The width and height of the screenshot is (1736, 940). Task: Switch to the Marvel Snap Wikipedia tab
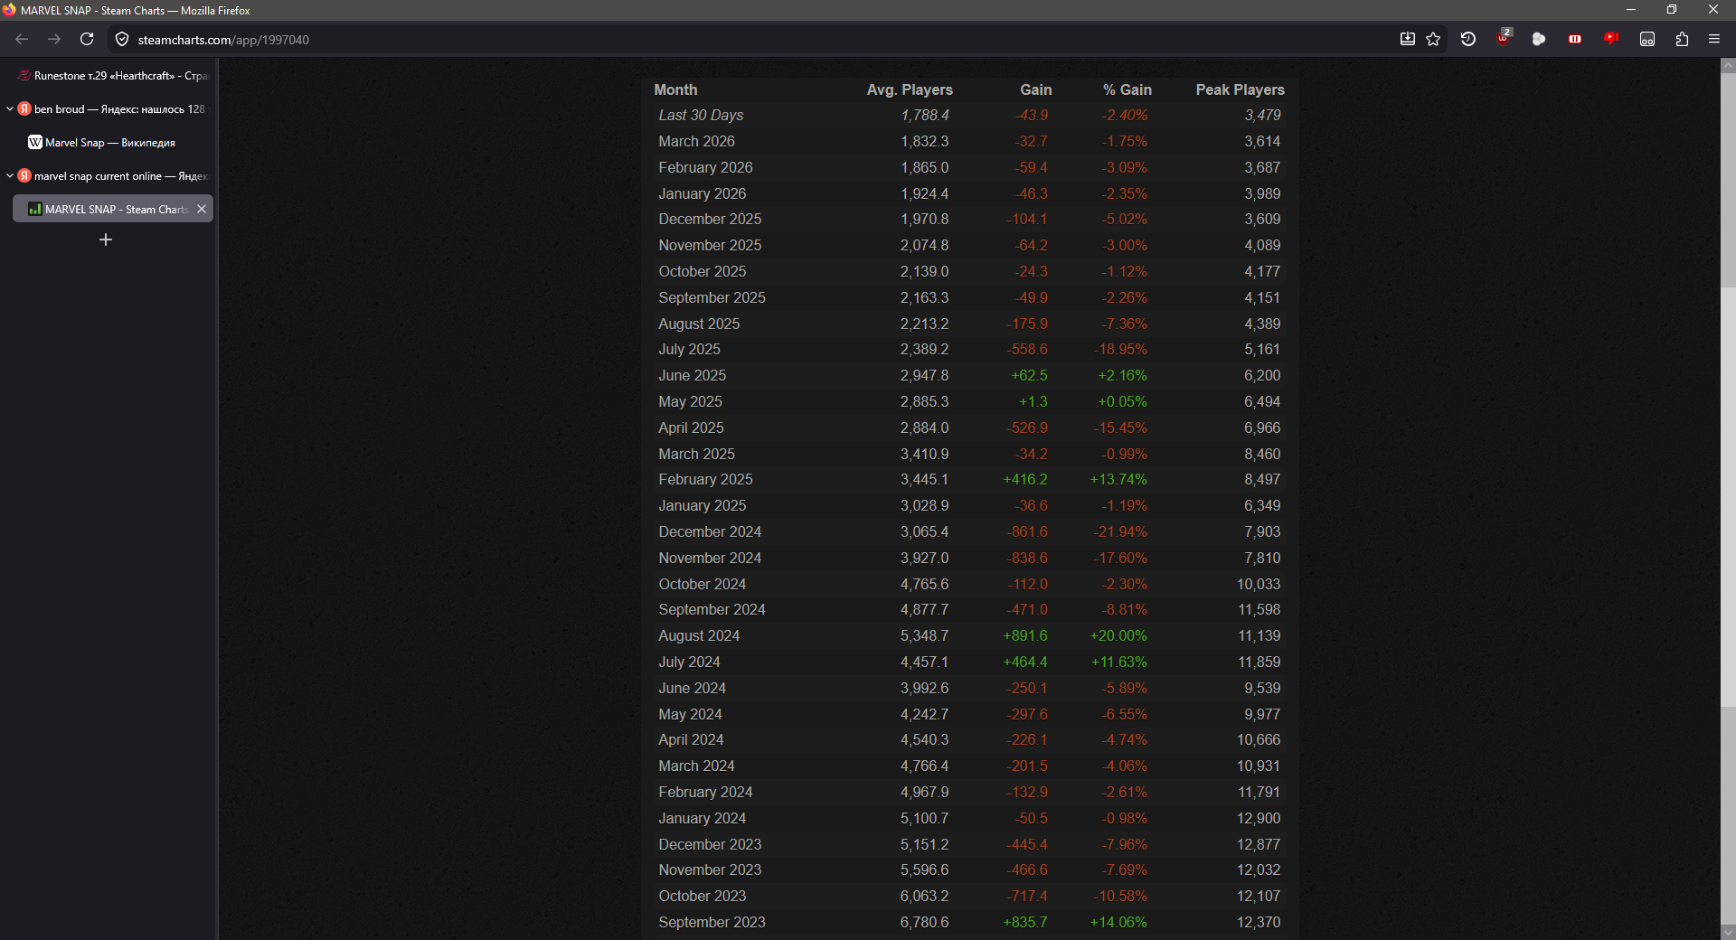[x=113, y=142]
